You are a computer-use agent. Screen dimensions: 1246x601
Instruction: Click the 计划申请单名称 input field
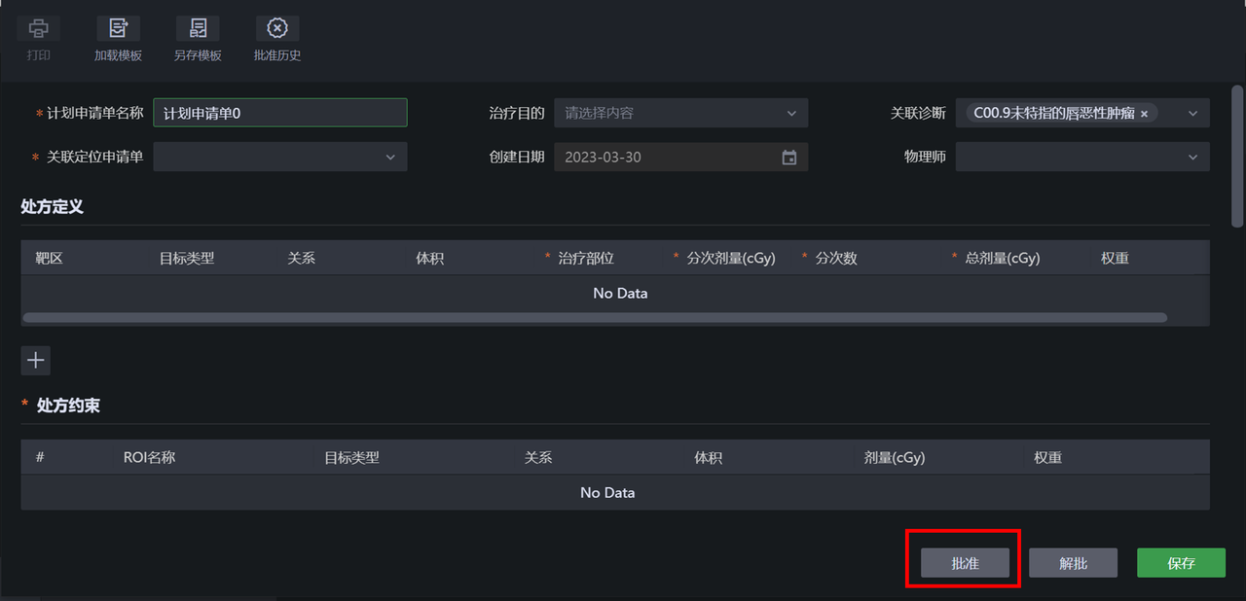coord(280,113)
